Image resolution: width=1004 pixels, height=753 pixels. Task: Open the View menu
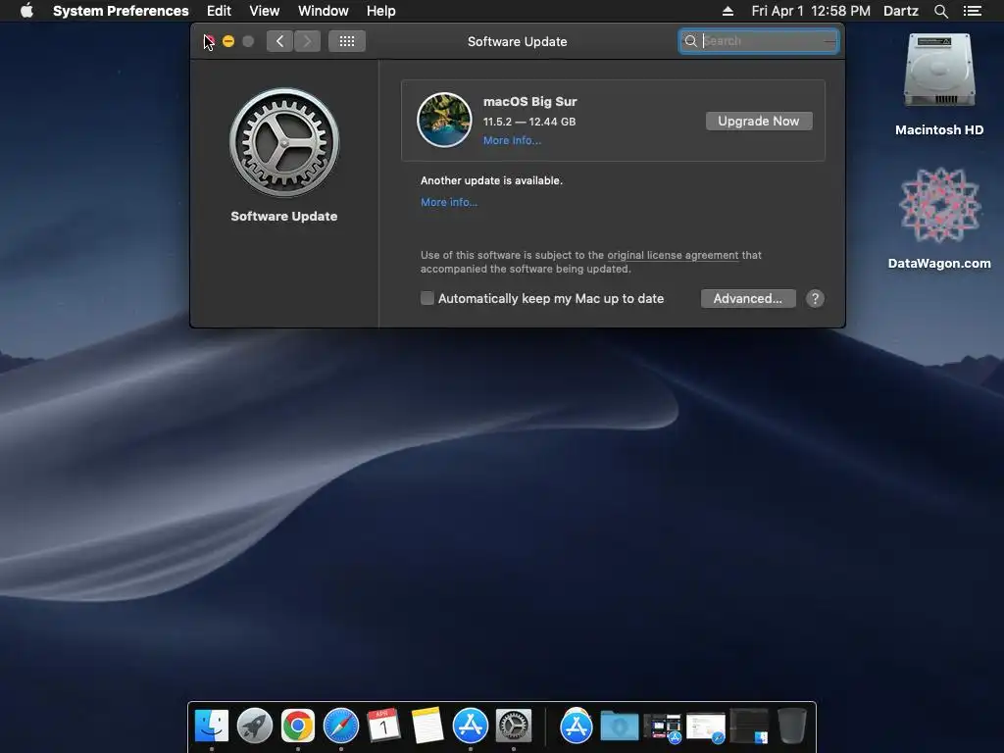coord(264,11)
